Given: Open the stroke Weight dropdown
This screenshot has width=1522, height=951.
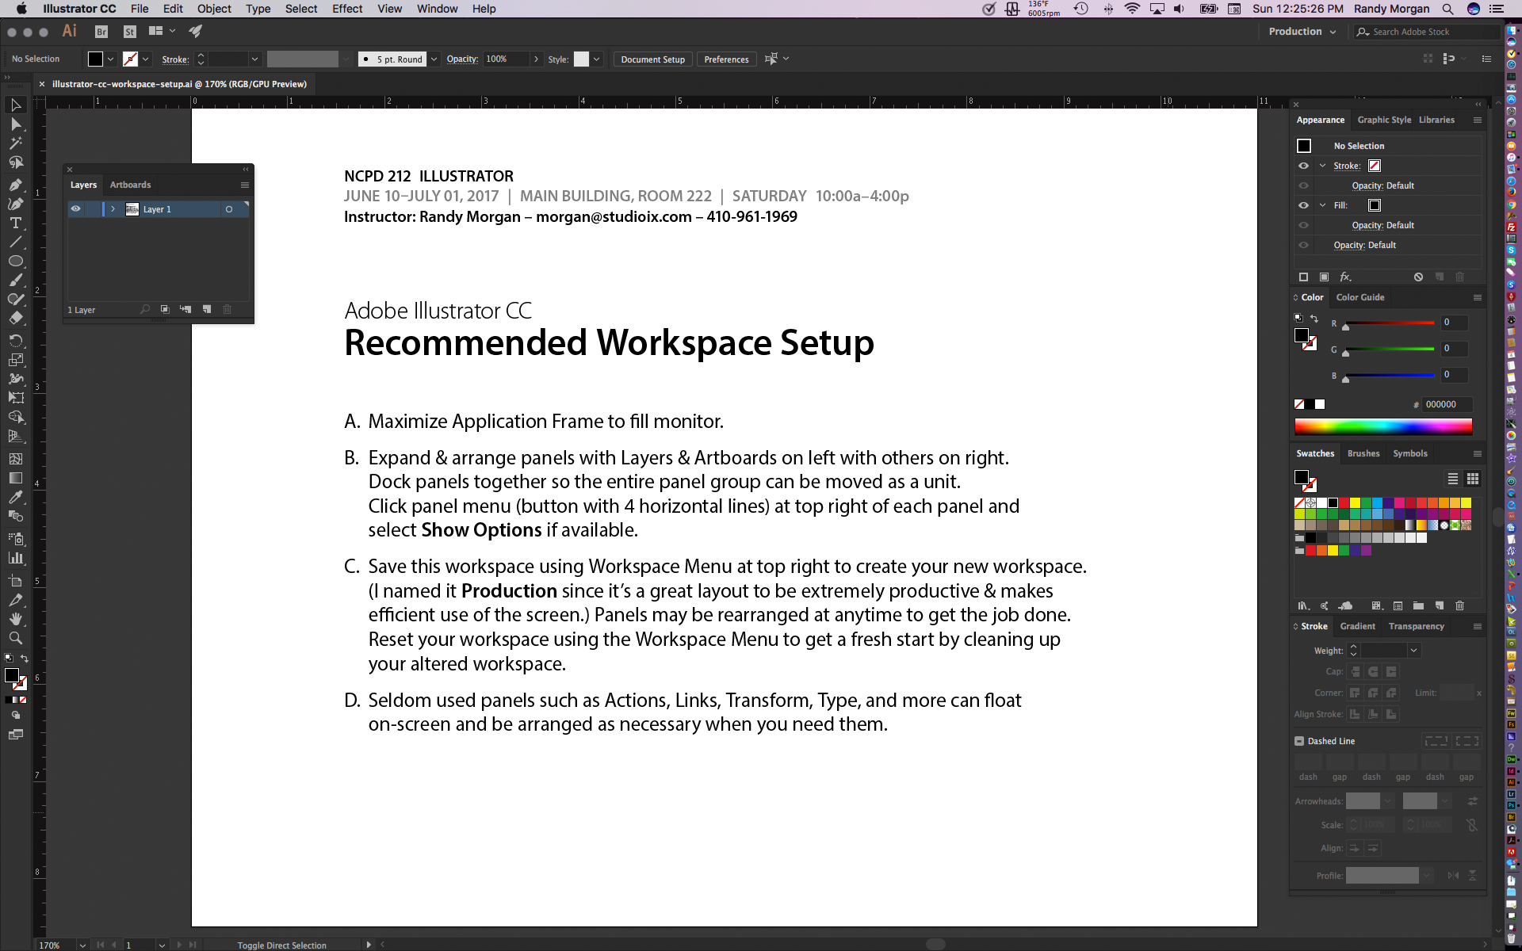Looking at the screenshot, I should (x=1413, y=651).
